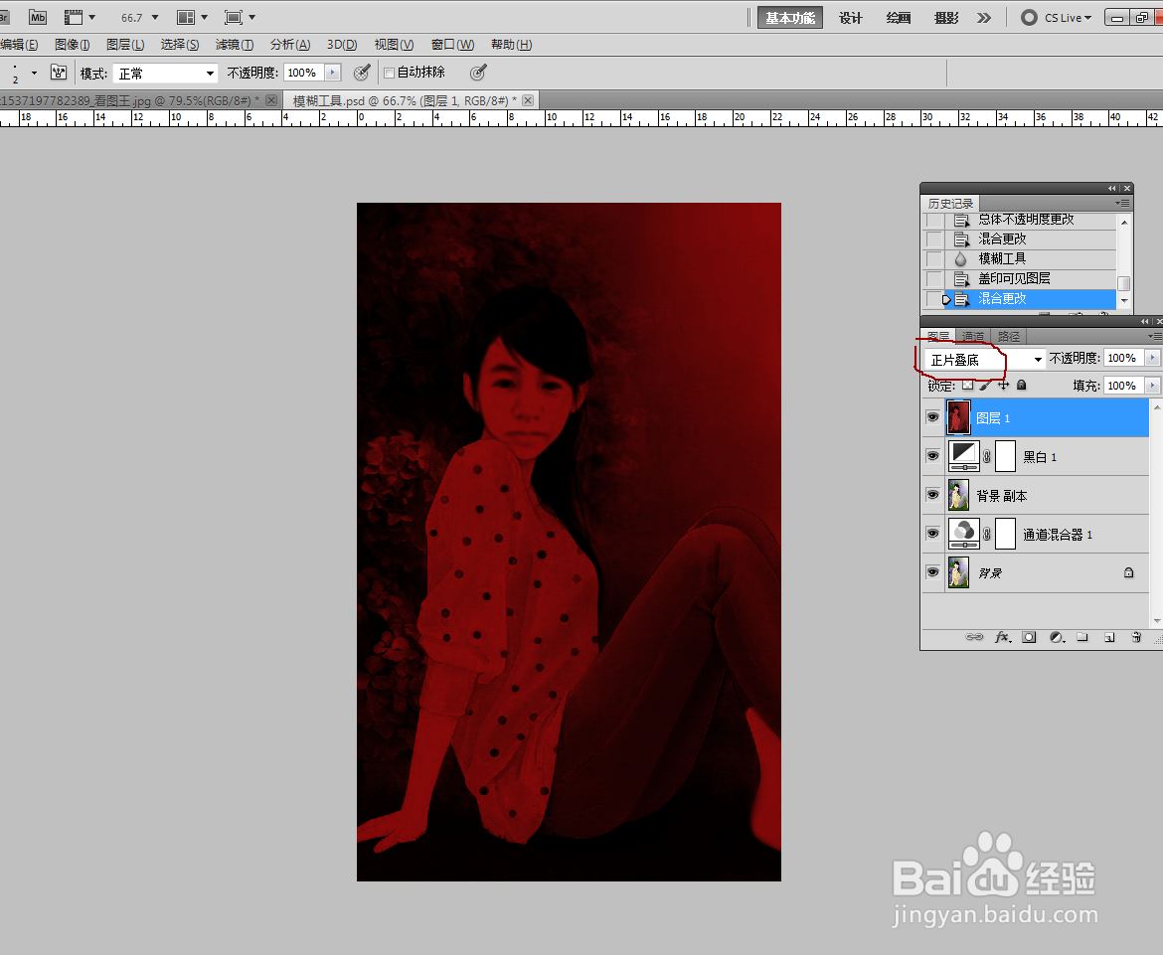The width and height of the screenshot is (1163, 955).
Task: Create new group folder icon
Action: pyautogui.click(x=1082, y=637)
